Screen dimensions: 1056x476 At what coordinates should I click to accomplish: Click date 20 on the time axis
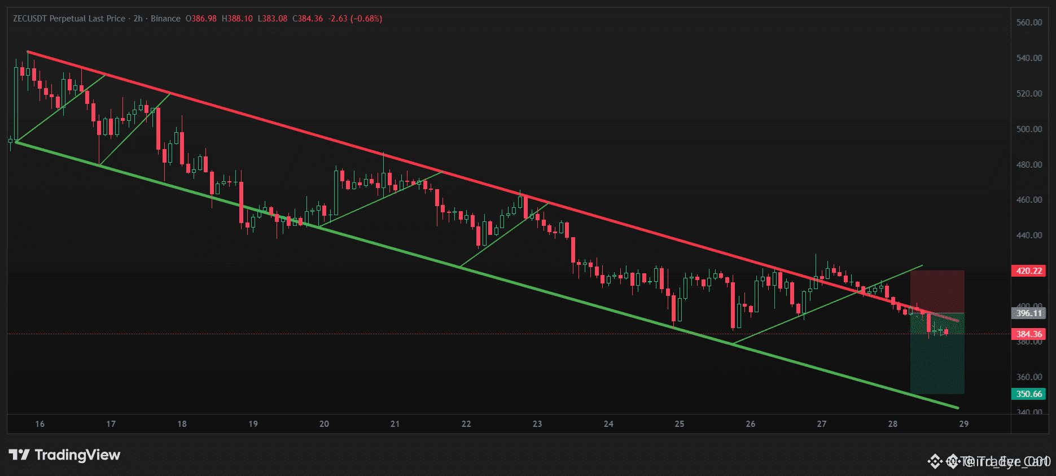(324, 424)
